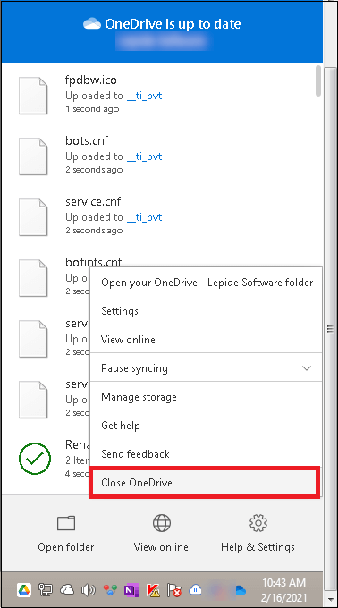
Task: Click the service.cnf file name
Action: tap(93, 201)
